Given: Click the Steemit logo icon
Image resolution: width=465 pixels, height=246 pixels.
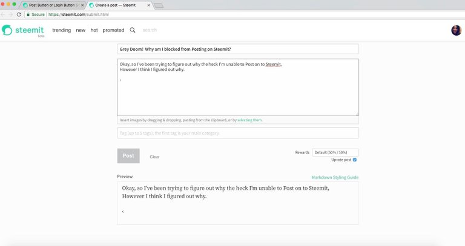Looking at the screenshot, I should pos(7,30).
